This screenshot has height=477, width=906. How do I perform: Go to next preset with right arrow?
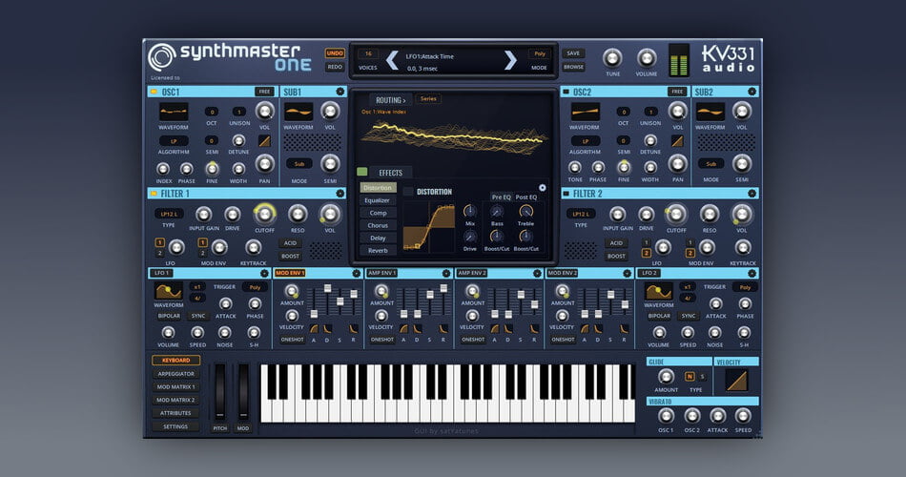point(510,60)
